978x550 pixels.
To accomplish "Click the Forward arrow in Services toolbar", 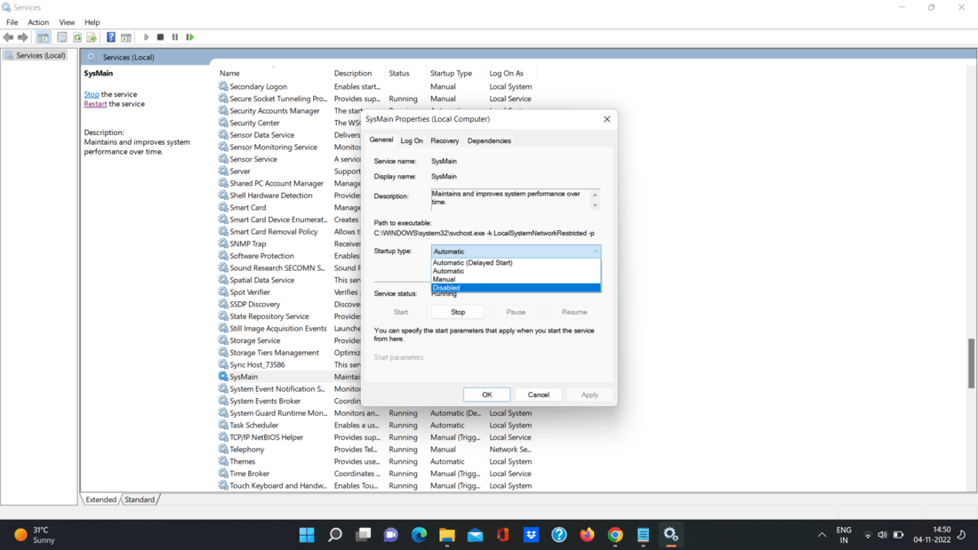I will tap(23, 37).
